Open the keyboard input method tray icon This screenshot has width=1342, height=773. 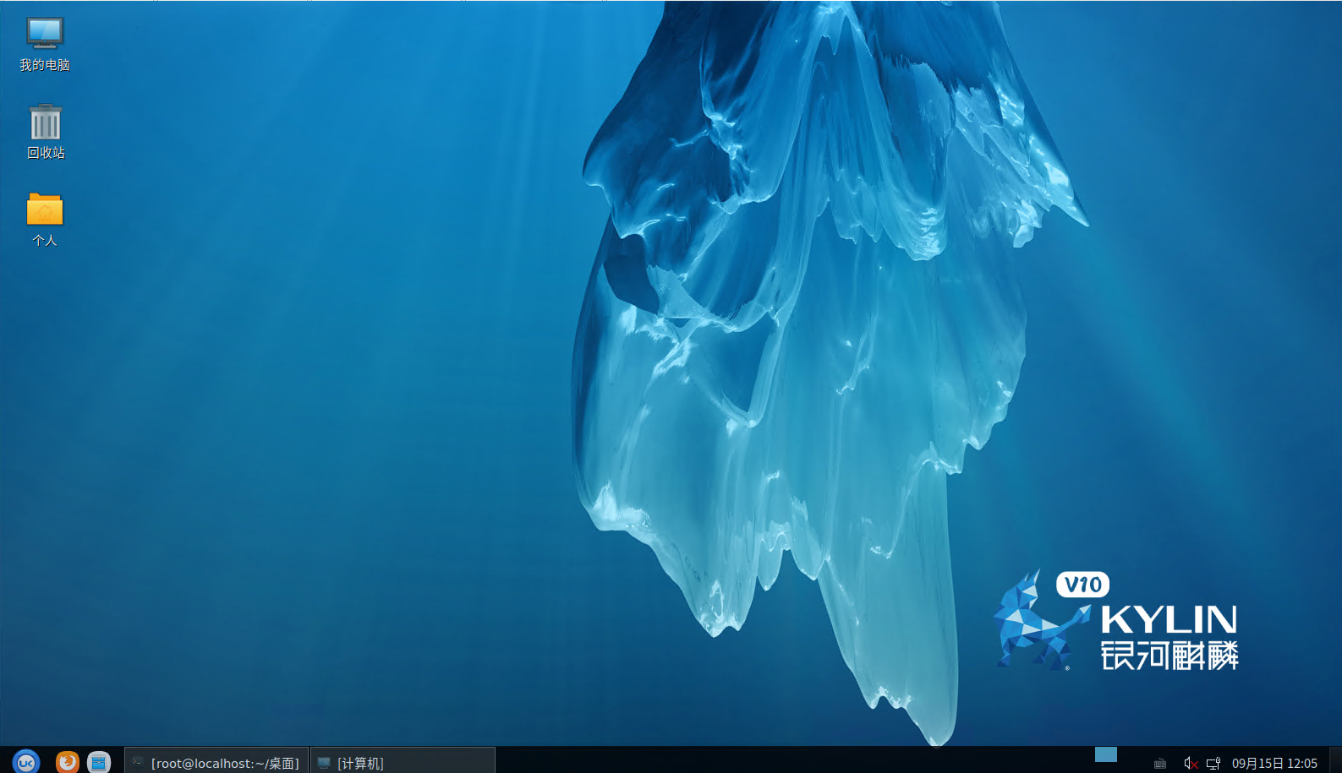[1160, 764]
